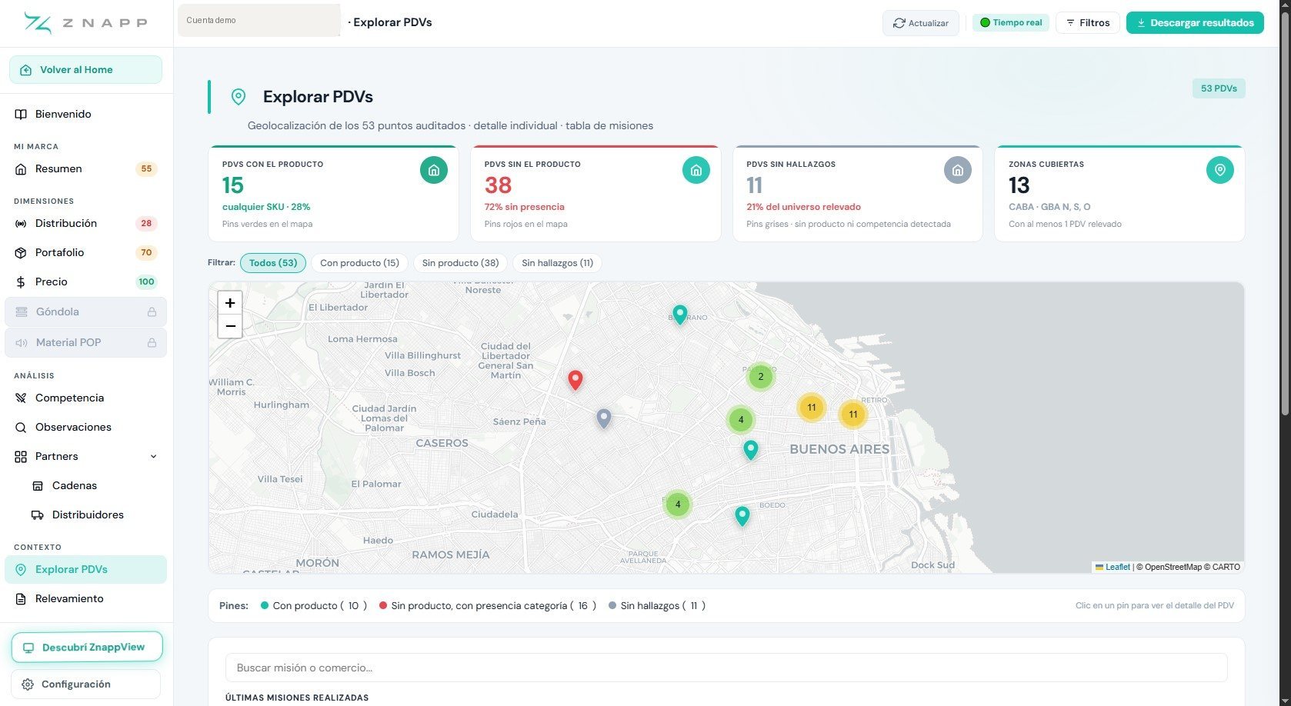Click the home icon in Volver al Home
The image size is (1291, 706).
tap(26, 70)
